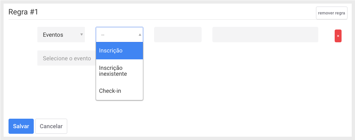Cancel editing with the Cancelar button
355x140 pixels.
51,126
